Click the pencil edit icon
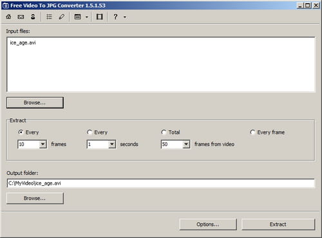The image size is (322, 238). [x=62, y=17]
